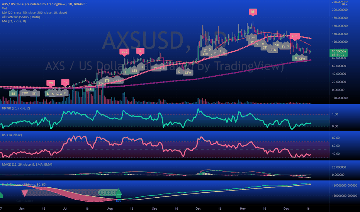This screenshot has height=212, width=360.
Task: Click the pink DS label beside the MB label
Action: tap(65, 82)
